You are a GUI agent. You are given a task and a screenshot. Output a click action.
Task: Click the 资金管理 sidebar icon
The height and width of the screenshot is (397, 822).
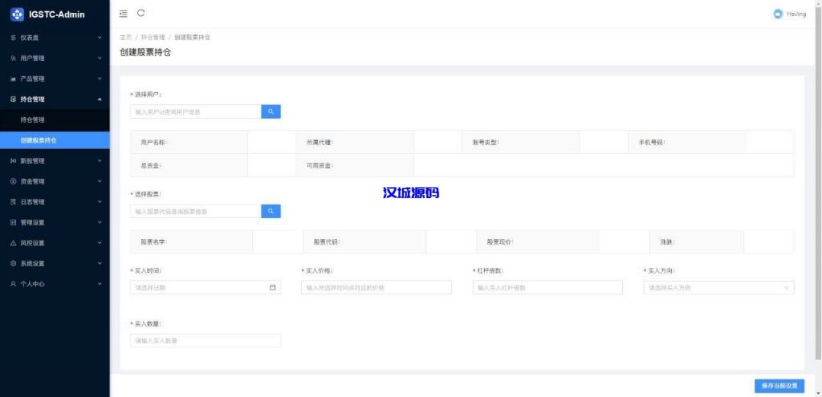point(13,181)
